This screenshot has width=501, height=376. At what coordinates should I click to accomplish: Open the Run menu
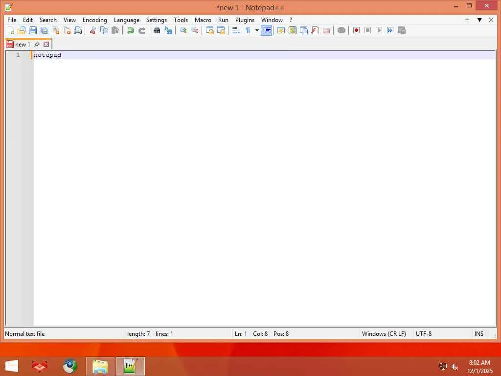223,20
